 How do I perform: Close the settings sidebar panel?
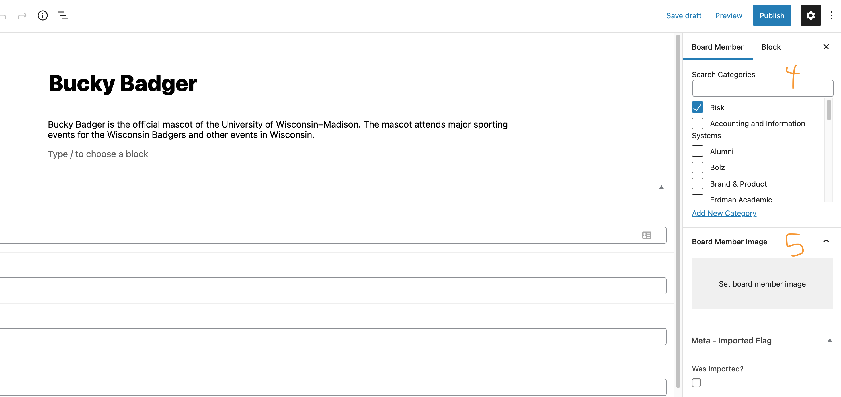click(x=826, y=47)
